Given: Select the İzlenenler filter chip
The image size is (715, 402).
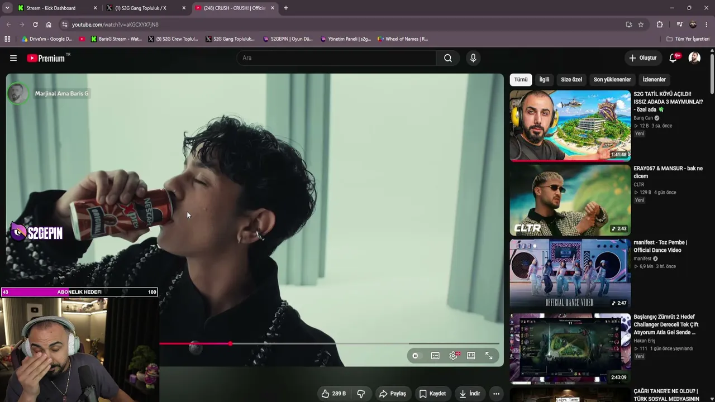Looking at the screenshot, I should pyautogui.click(x=654, y=79).
